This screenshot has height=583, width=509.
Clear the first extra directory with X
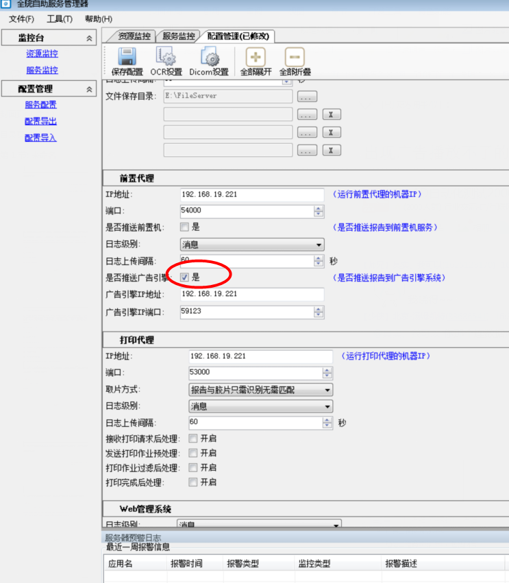[x=331, y=114]
